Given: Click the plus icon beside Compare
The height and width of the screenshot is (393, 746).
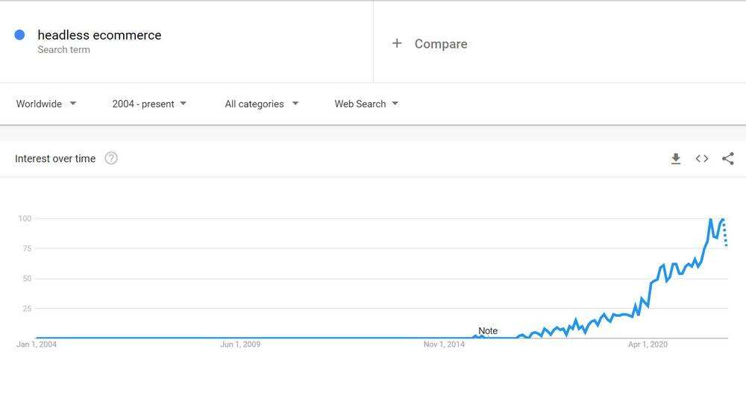Looking at the screenshot, I should click(x=397, y=43).
